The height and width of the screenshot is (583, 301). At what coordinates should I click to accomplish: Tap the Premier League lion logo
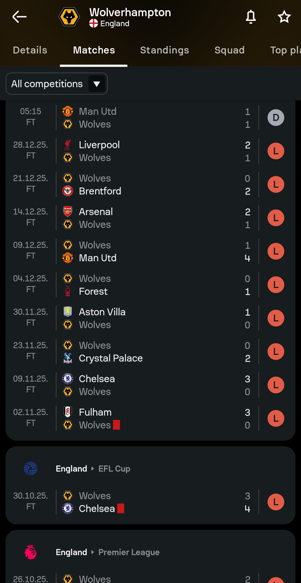[31, 552]
